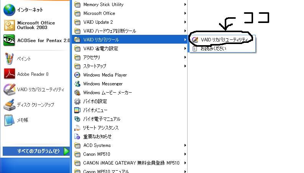Expand スタートアップ submenu arrow
304x173 pixels.
tap(185, 66)
